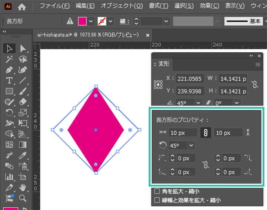Pick the Hand tool
The height and width of the screenshot is (210, 267).
tap(23, 187)
